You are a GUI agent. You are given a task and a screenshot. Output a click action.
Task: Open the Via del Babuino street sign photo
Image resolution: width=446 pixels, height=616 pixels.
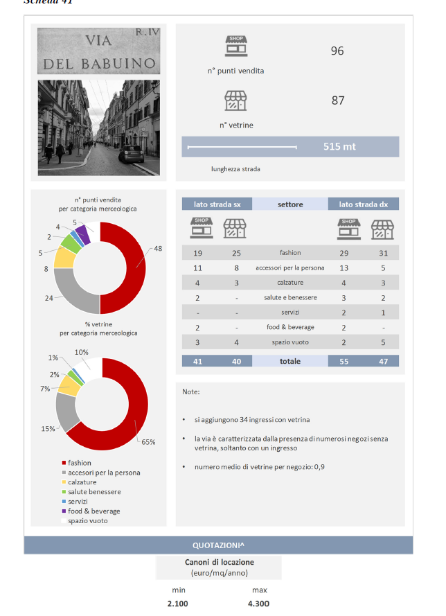click(98, 51)
